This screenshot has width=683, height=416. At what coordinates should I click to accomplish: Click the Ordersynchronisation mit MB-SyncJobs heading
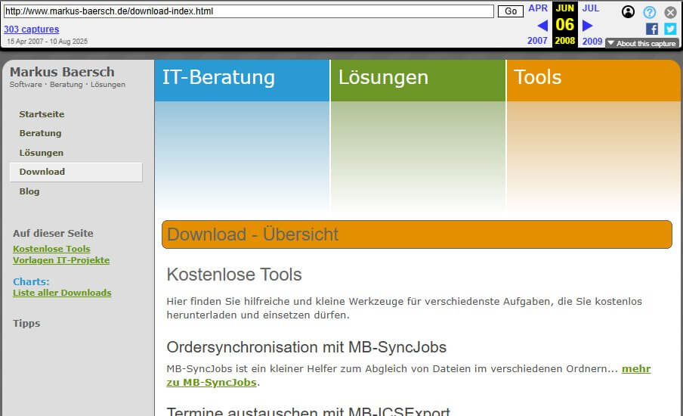tap(306, 347)
